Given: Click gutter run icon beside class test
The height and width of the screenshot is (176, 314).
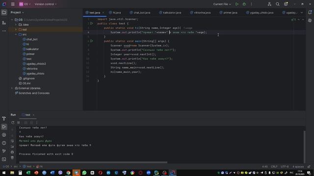Looking at the screenshot, I should [x=92, y=23].
